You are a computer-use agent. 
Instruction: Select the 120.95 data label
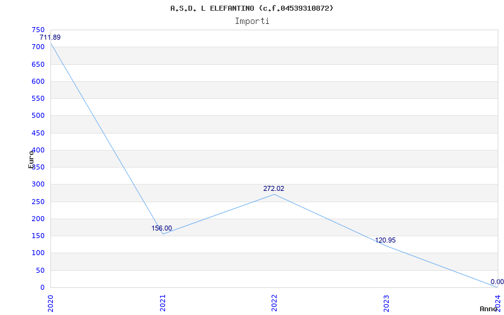click(385, 240)
